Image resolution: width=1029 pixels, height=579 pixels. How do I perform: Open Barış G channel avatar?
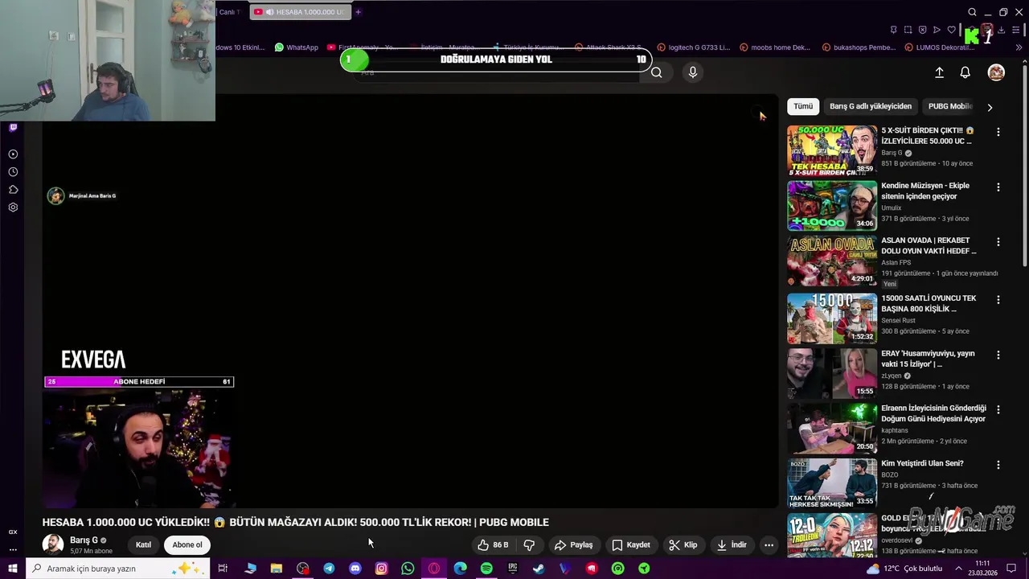53,544
